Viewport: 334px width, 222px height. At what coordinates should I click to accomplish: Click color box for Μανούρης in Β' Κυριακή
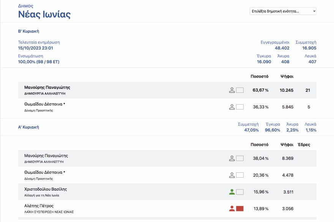(240, 90)
